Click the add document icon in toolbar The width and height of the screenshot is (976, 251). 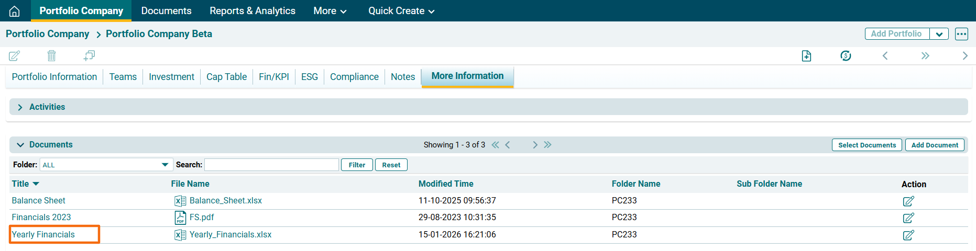806,56
